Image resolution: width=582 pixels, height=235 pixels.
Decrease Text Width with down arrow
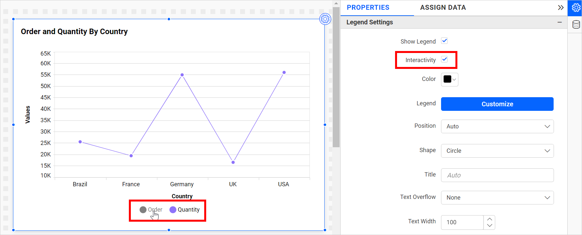489,226
